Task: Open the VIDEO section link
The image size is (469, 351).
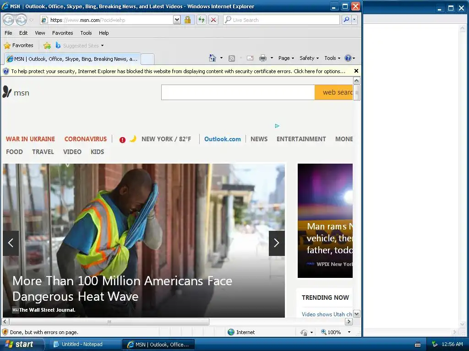Action: pos(72,152)
